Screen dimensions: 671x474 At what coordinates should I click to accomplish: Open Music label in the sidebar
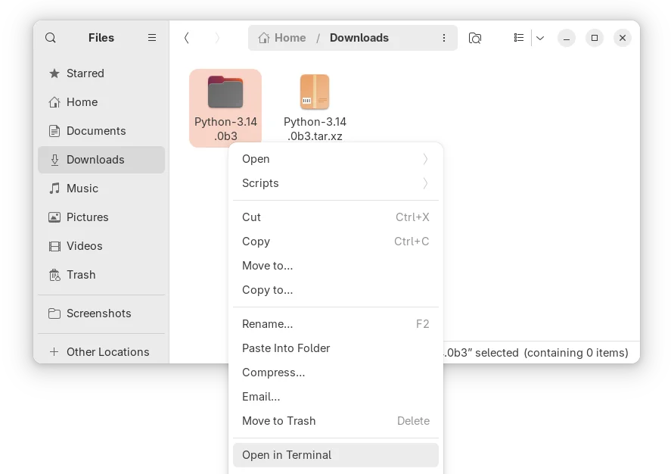click(82, 189)
